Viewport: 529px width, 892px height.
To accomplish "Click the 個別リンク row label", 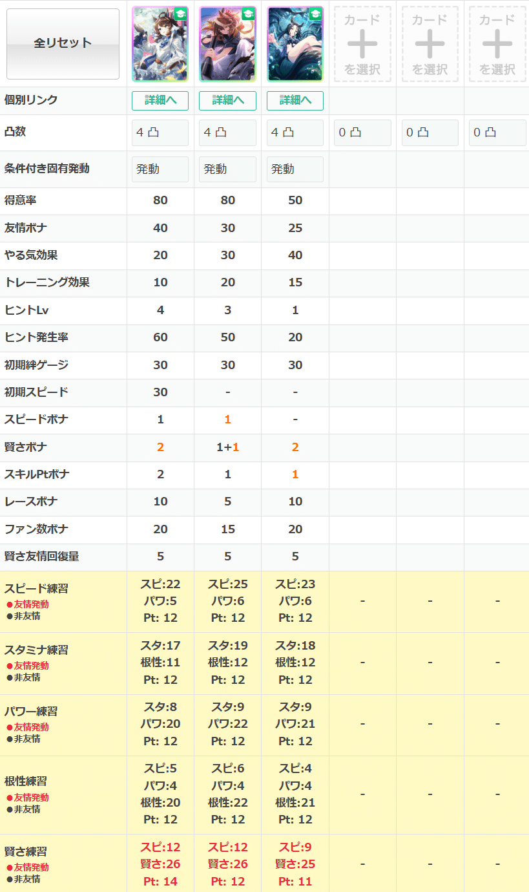I will point(31,100).
